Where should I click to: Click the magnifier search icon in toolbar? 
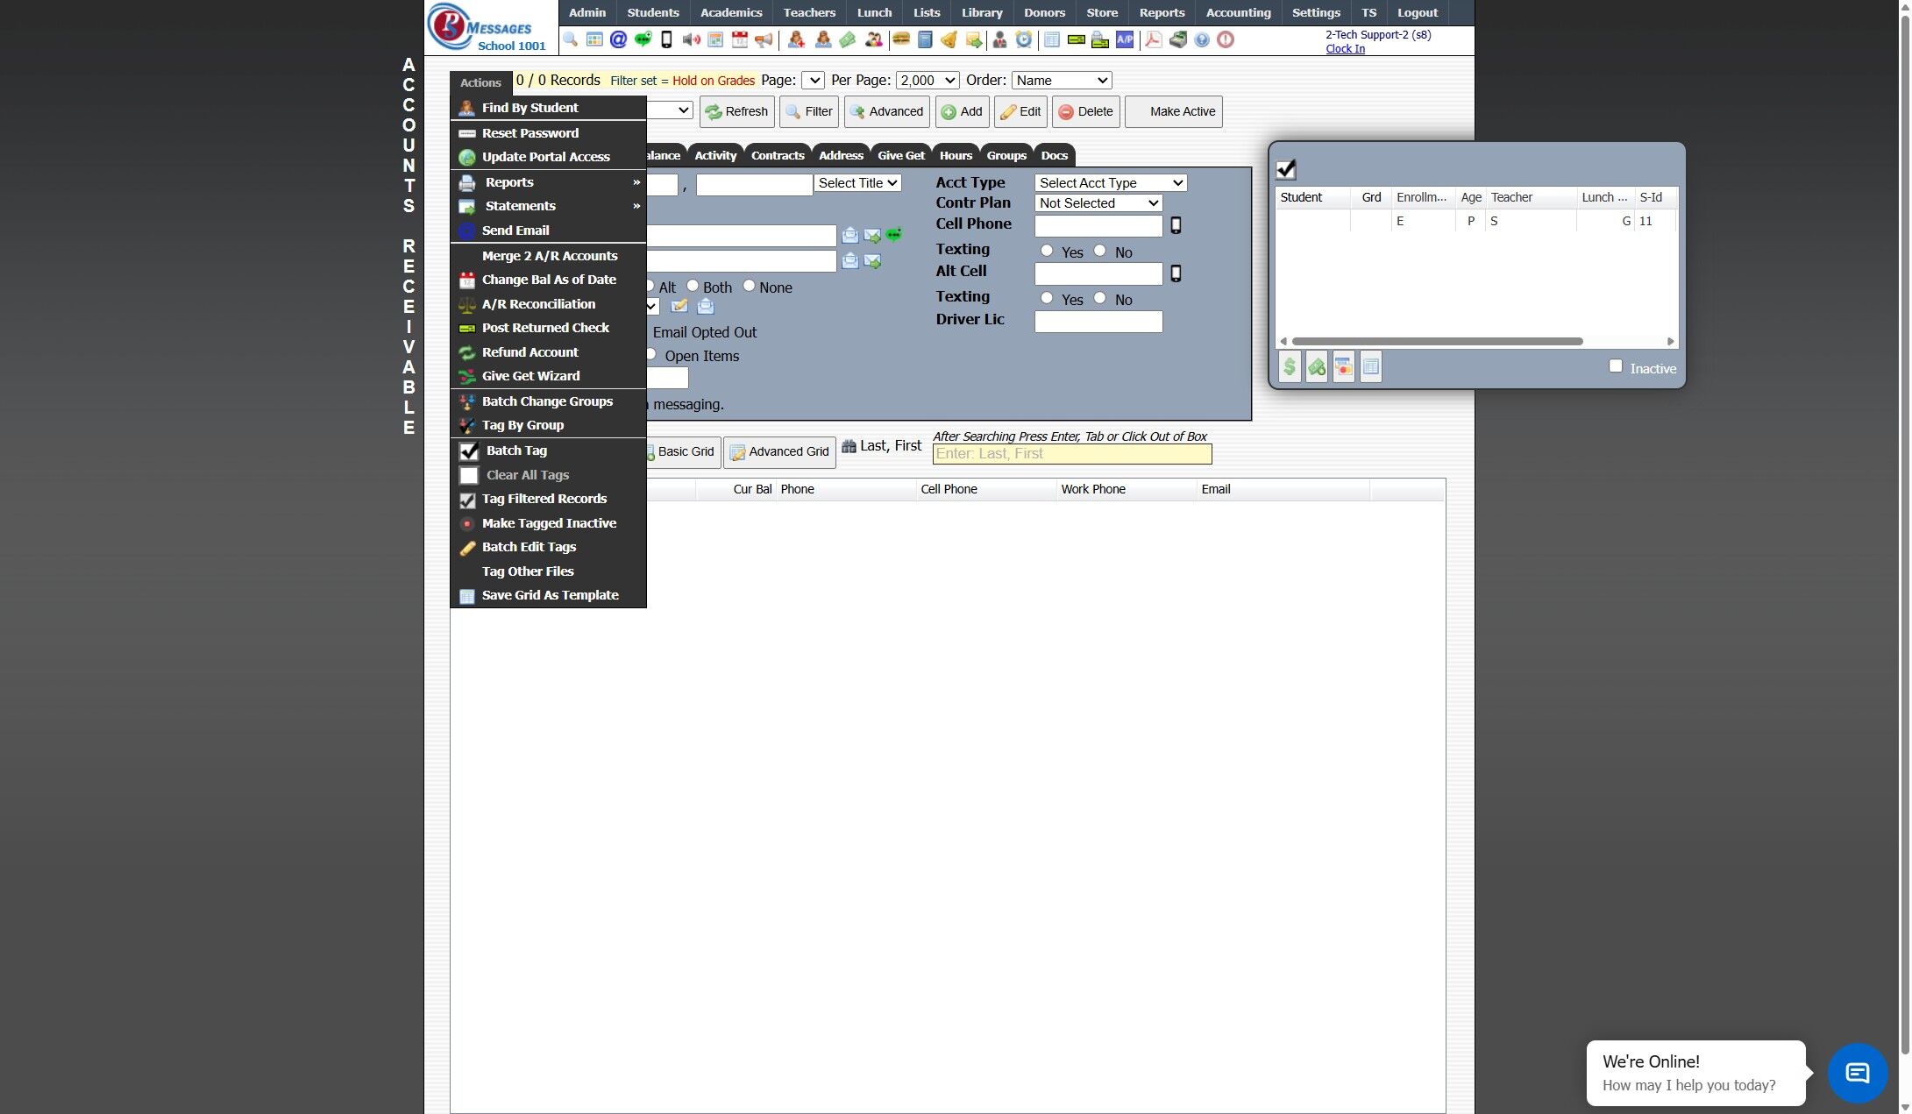point(570,39)
